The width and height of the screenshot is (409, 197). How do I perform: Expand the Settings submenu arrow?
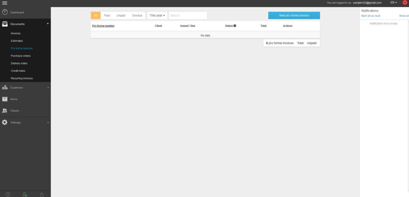[48, 122]
